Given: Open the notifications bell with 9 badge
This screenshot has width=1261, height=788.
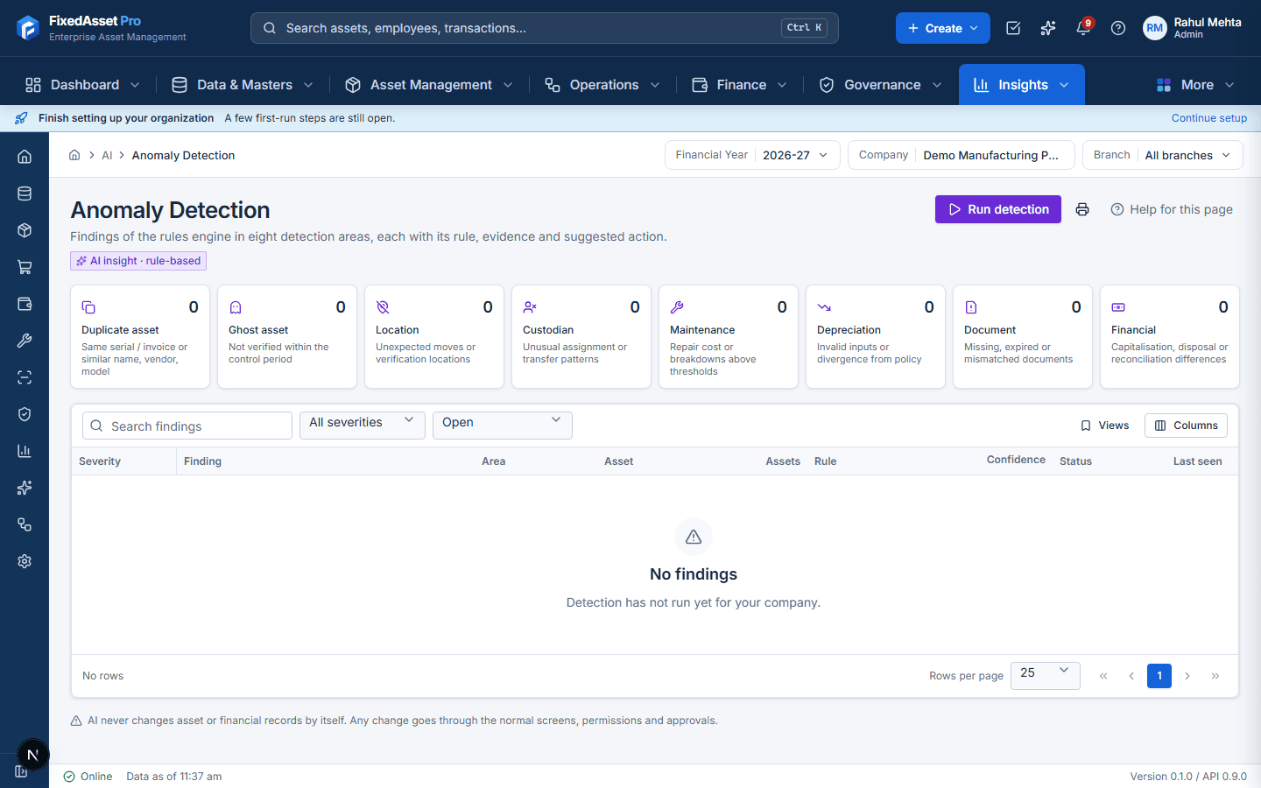Looking at the screenshot, I should click(x=1083, y=28).
